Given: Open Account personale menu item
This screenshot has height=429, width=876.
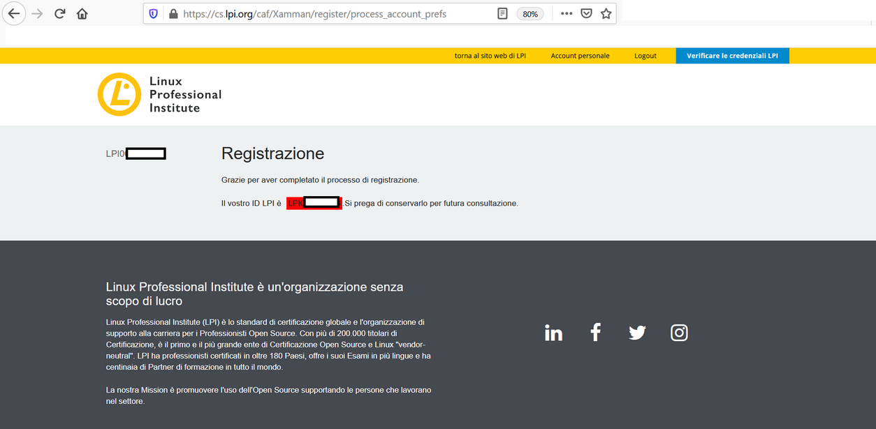Looking at the screenshot, I should [580, 56].
